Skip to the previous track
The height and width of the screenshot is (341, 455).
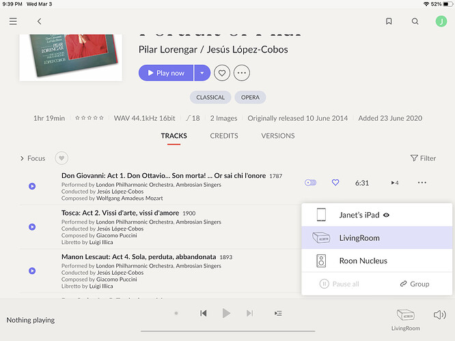(204, 313)
